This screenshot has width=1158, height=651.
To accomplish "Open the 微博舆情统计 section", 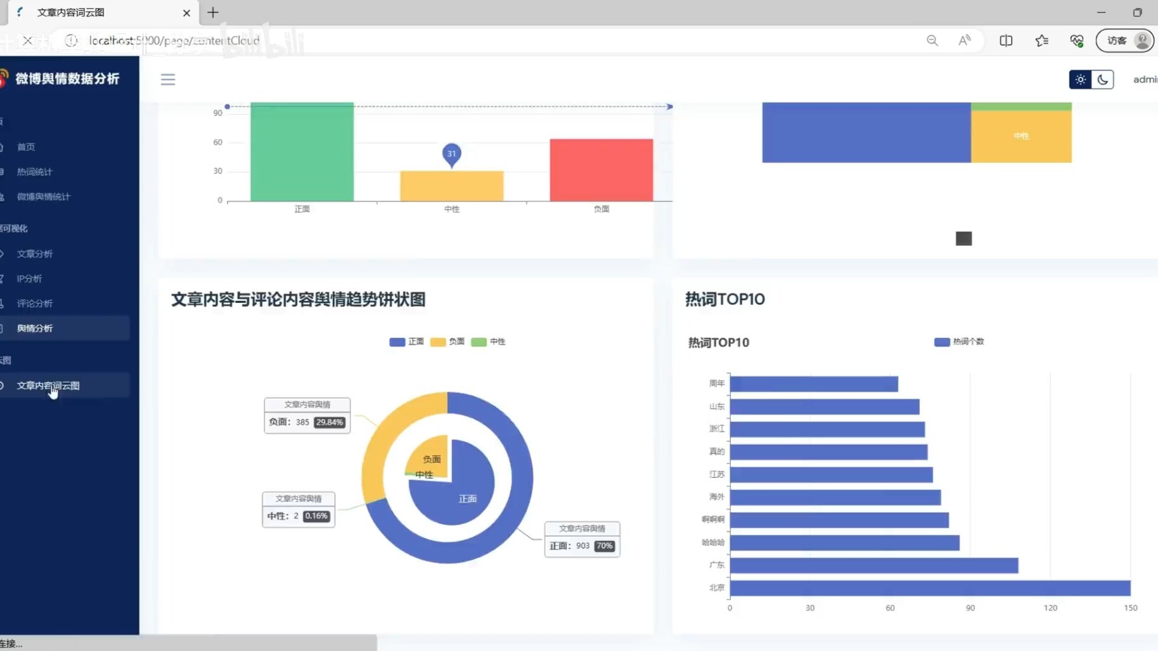I will click(x=43, y=197).
